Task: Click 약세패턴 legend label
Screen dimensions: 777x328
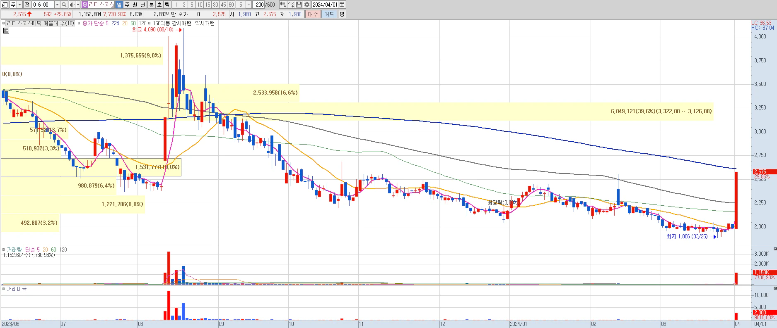Action: (205, 24)
